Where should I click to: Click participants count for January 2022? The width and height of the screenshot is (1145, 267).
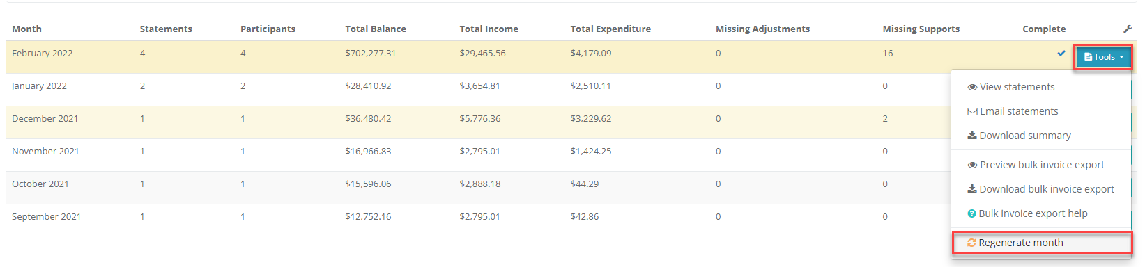[x=243, y=86]
